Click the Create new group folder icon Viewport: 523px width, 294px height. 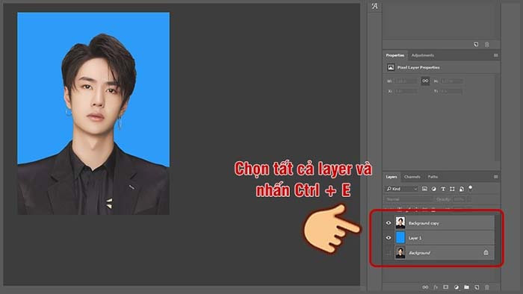tap(467, 287)
